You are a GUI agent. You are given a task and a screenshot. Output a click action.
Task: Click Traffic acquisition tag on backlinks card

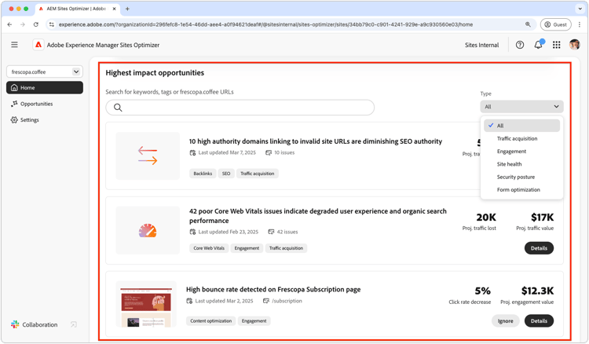tap(258, 174)
